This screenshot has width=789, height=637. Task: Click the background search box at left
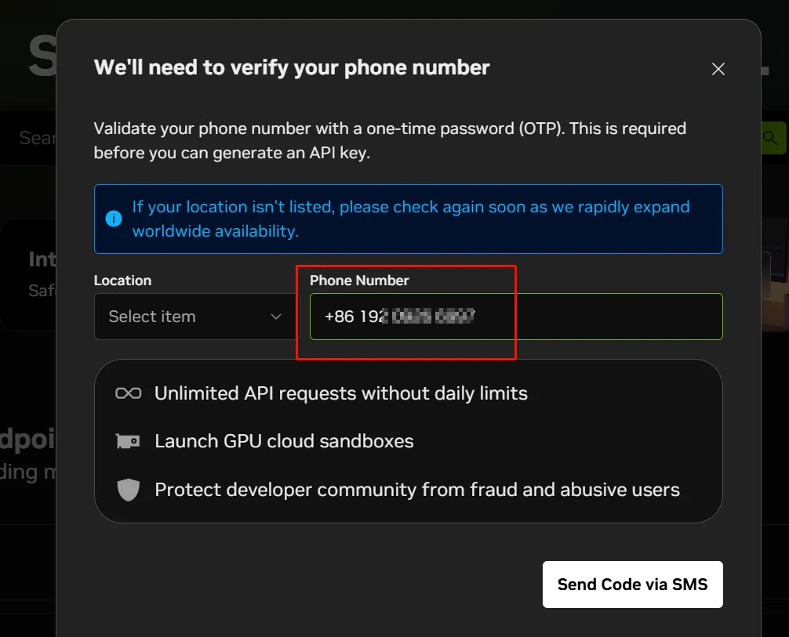pos(35,138)
